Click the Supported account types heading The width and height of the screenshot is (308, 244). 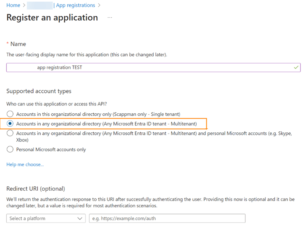click(39, 91)
